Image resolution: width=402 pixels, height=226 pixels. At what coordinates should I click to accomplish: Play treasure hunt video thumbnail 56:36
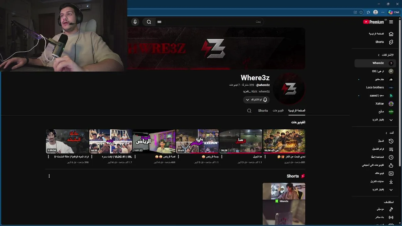(x=284, y=141)
